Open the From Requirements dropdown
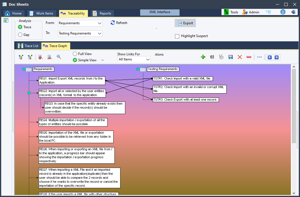 100,23
